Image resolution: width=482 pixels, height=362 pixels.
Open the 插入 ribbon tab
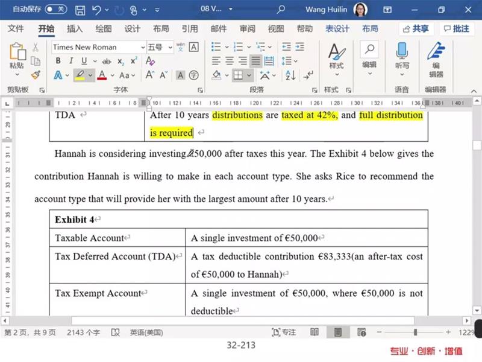click(x=75, y=29)
